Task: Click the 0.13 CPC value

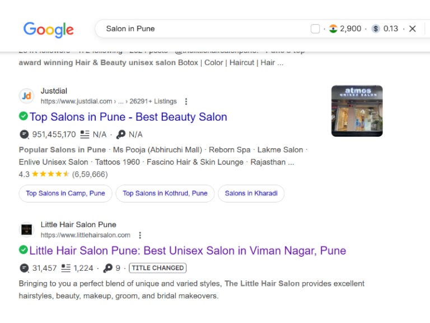Action: [x=390, y=29]
